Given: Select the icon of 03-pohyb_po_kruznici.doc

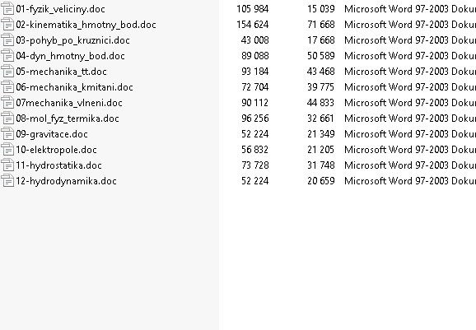Looking at the screenshot, I should pyautogui.click(x=7, y=40).
